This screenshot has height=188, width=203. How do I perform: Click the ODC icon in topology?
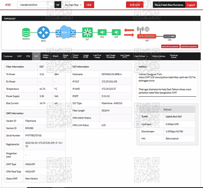(x=102, y=32)
